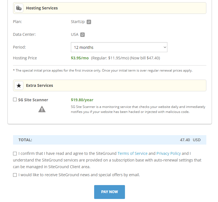The image size is (218, 202).
Task: Click the USA data center text
Action: pyautogui.click(x=75, y=34)
